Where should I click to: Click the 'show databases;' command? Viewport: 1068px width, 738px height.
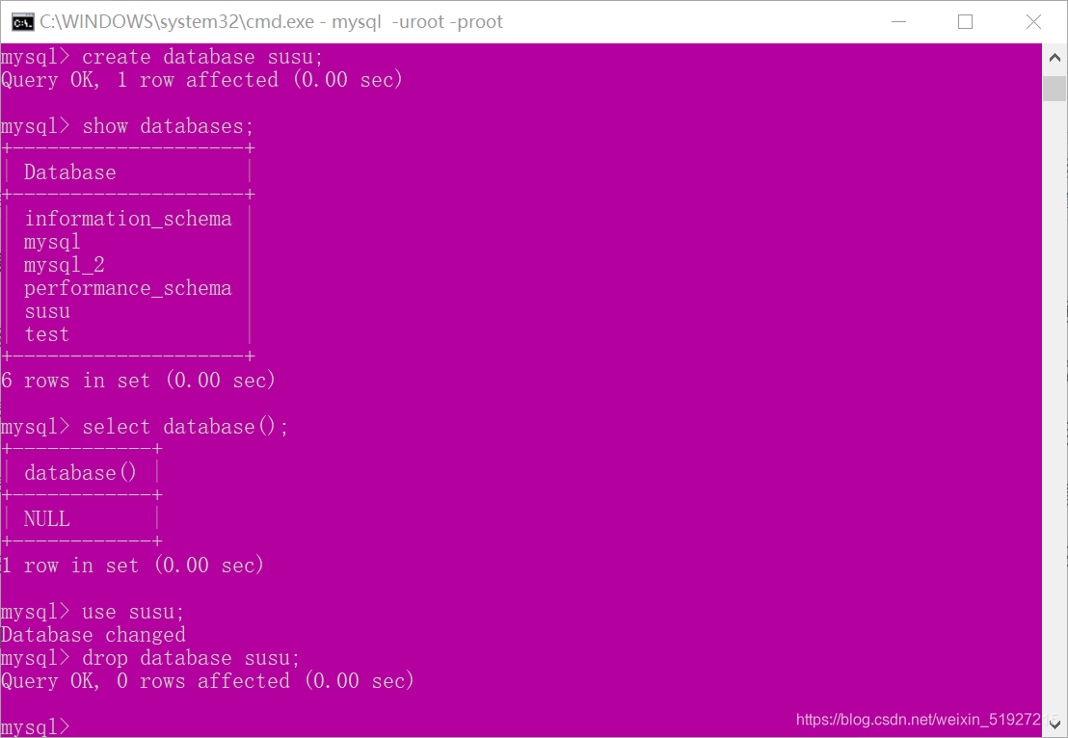pos(168,126)
